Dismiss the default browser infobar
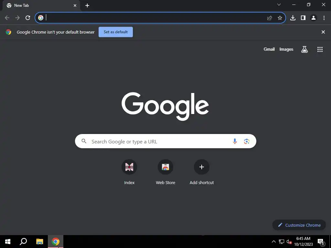The width and height of the screenshot is (331, 248). [x=323, y=32]
